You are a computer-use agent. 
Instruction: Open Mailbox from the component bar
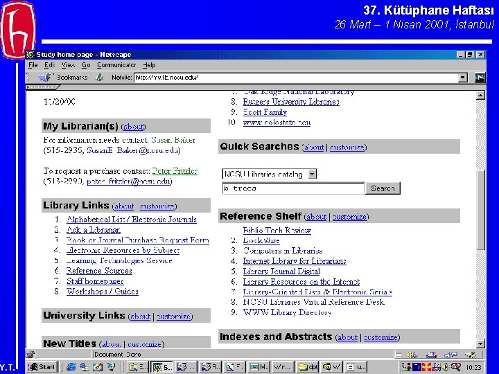431,355
